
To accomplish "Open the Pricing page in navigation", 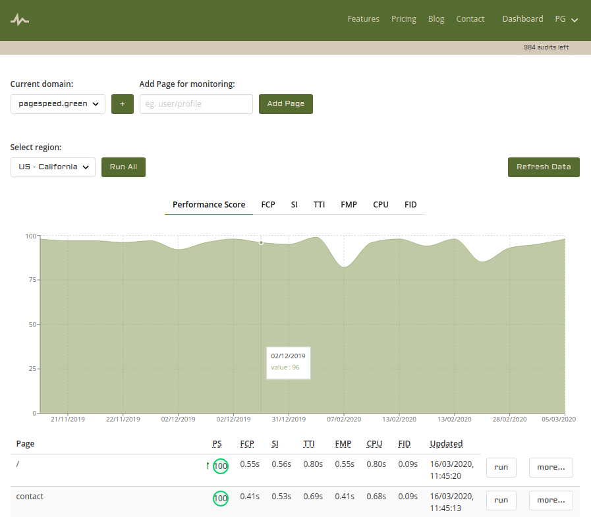I will tap(404, 19).
